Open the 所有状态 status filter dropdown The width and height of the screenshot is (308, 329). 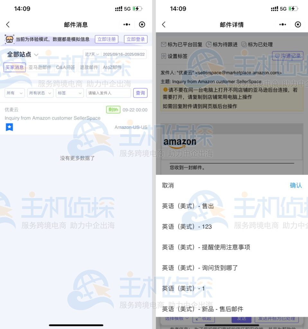tap(40, 93)
